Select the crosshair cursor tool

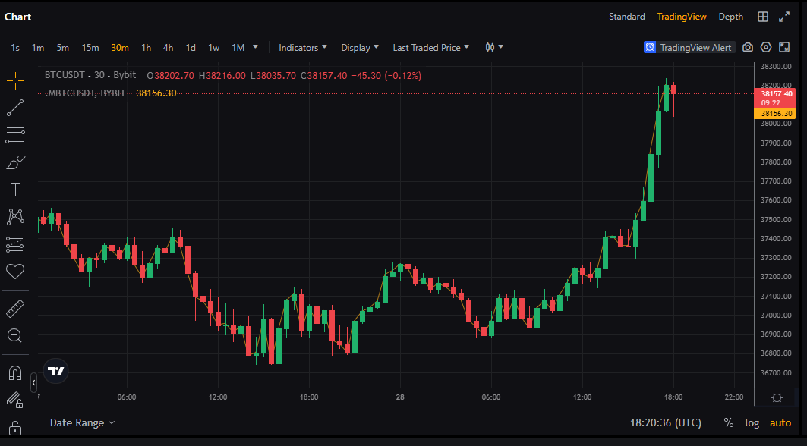point(15,80)
